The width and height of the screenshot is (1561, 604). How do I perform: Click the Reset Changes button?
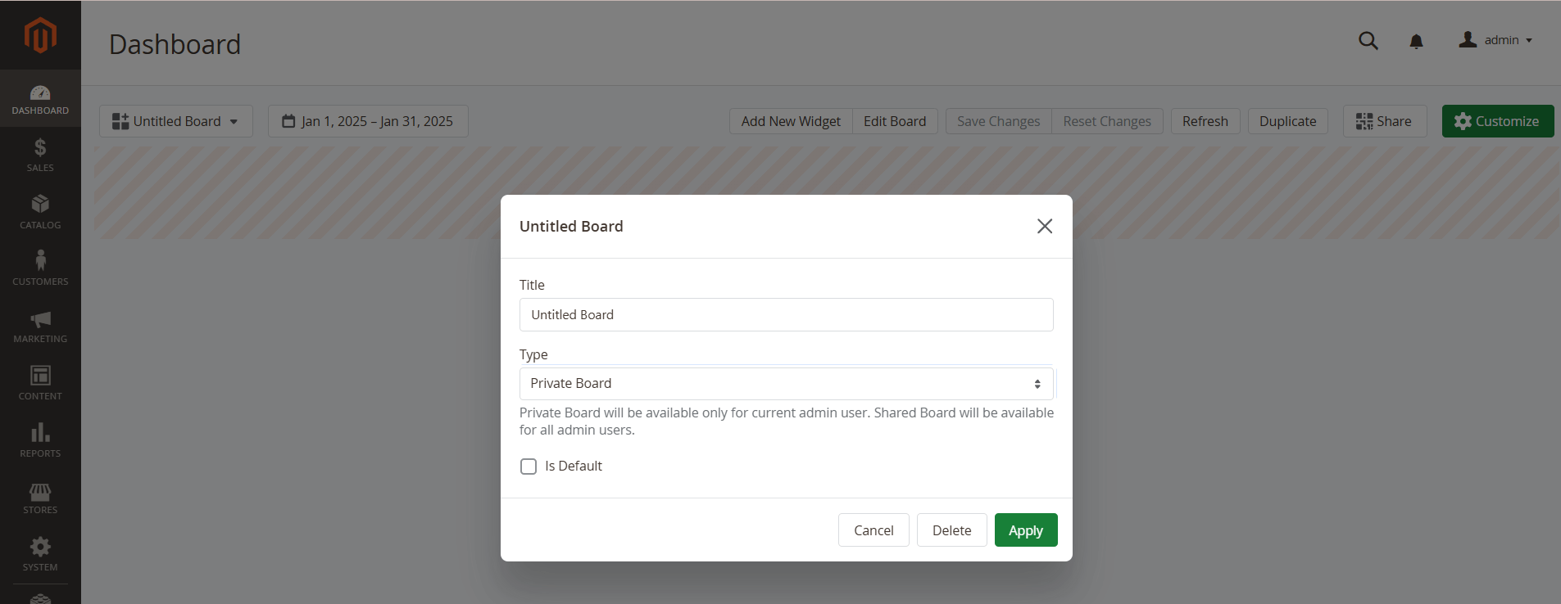[x=1107, y=121]
